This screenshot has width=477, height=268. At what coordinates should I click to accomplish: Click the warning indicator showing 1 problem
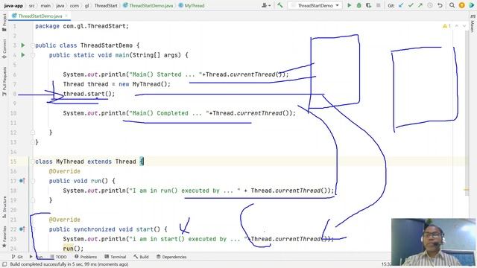click(x=446, y=26)
